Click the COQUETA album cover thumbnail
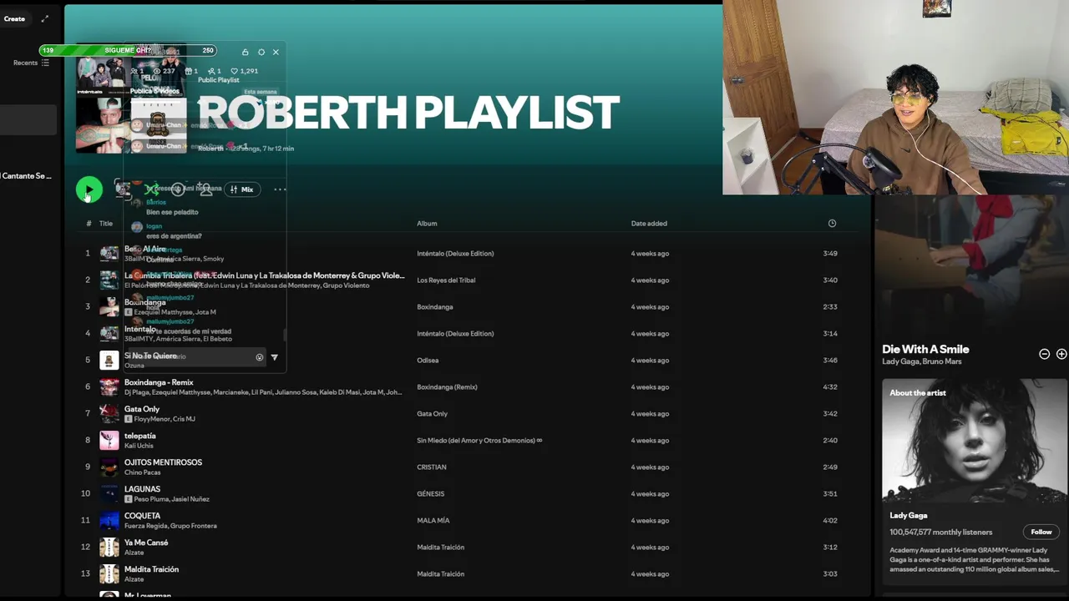The width and height of the screenshot is (1069, 601). (109, 520)
